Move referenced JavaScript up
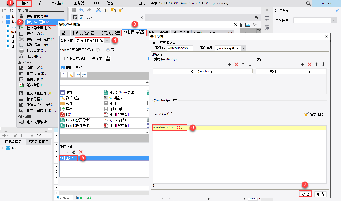This screenshot has height=201, width=341. (243, 64)
